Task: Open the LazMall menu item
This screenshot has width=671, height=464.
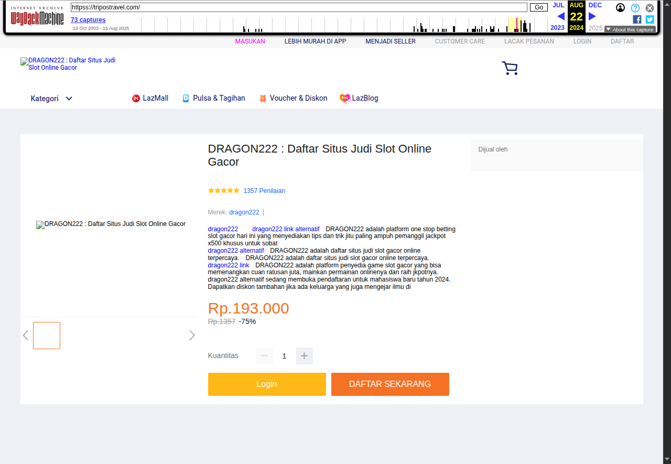Action: coord(150,98)
